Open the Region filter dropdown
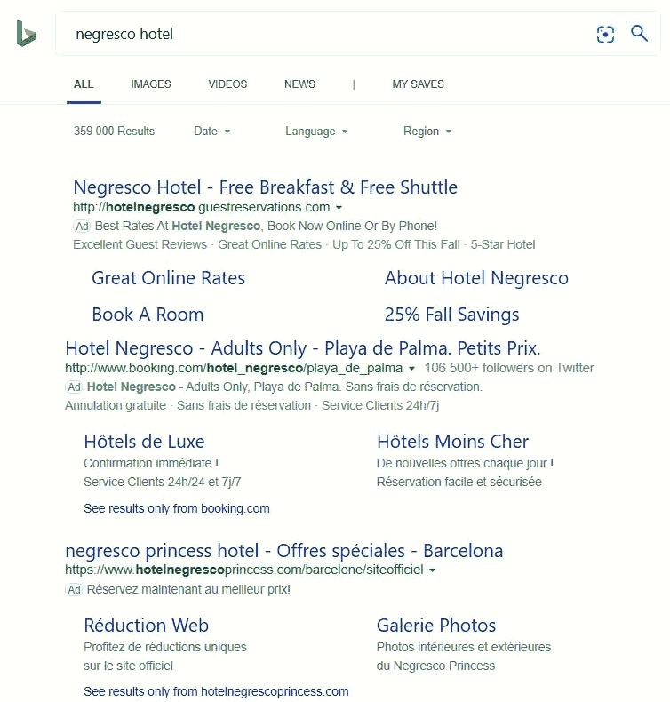The image size is (670, 702). point(427,132)
